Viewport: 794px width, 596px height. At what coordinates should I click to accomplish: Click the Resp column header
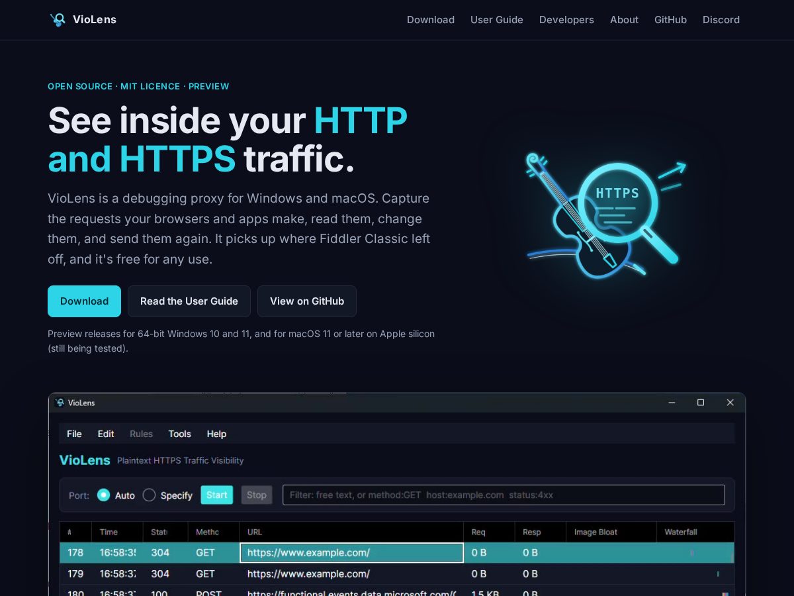(540, 532)
